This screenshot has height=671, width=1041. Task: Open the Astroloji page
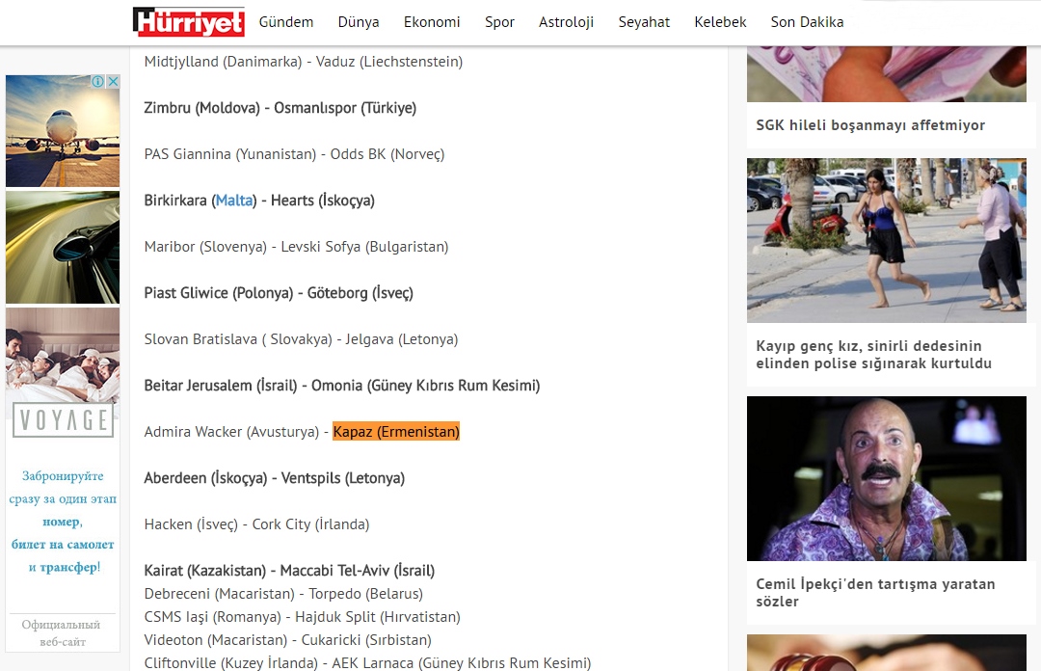click(566, 22)
